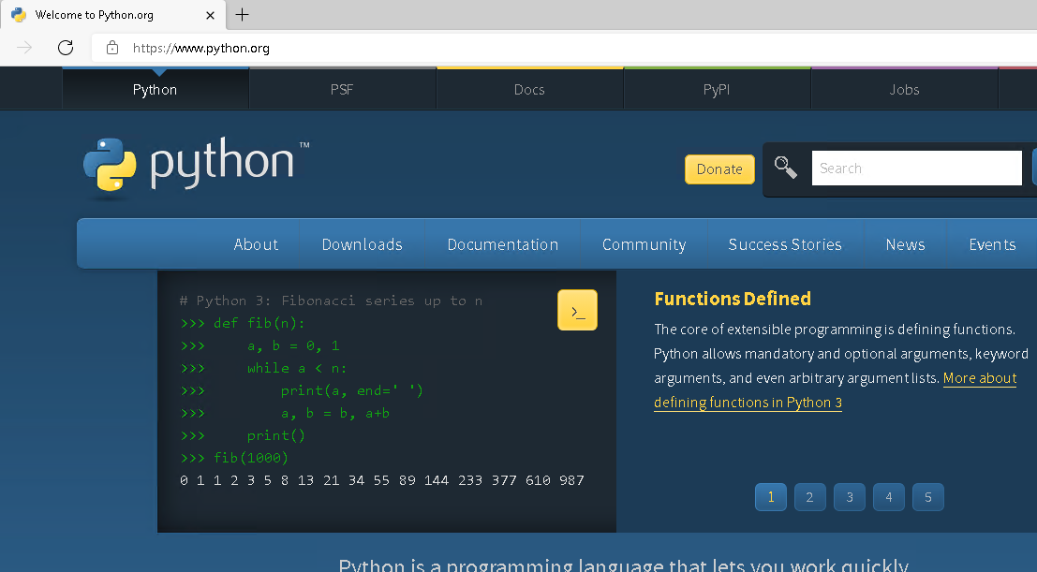
Task: Close the Welcome to Python.org tab
Action: coord(211,15)
